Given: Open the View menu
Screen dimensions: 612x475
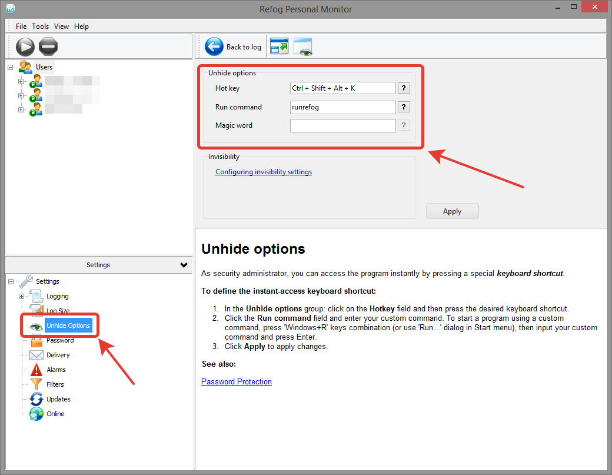Looking at the screenshot, I should 61,26.
